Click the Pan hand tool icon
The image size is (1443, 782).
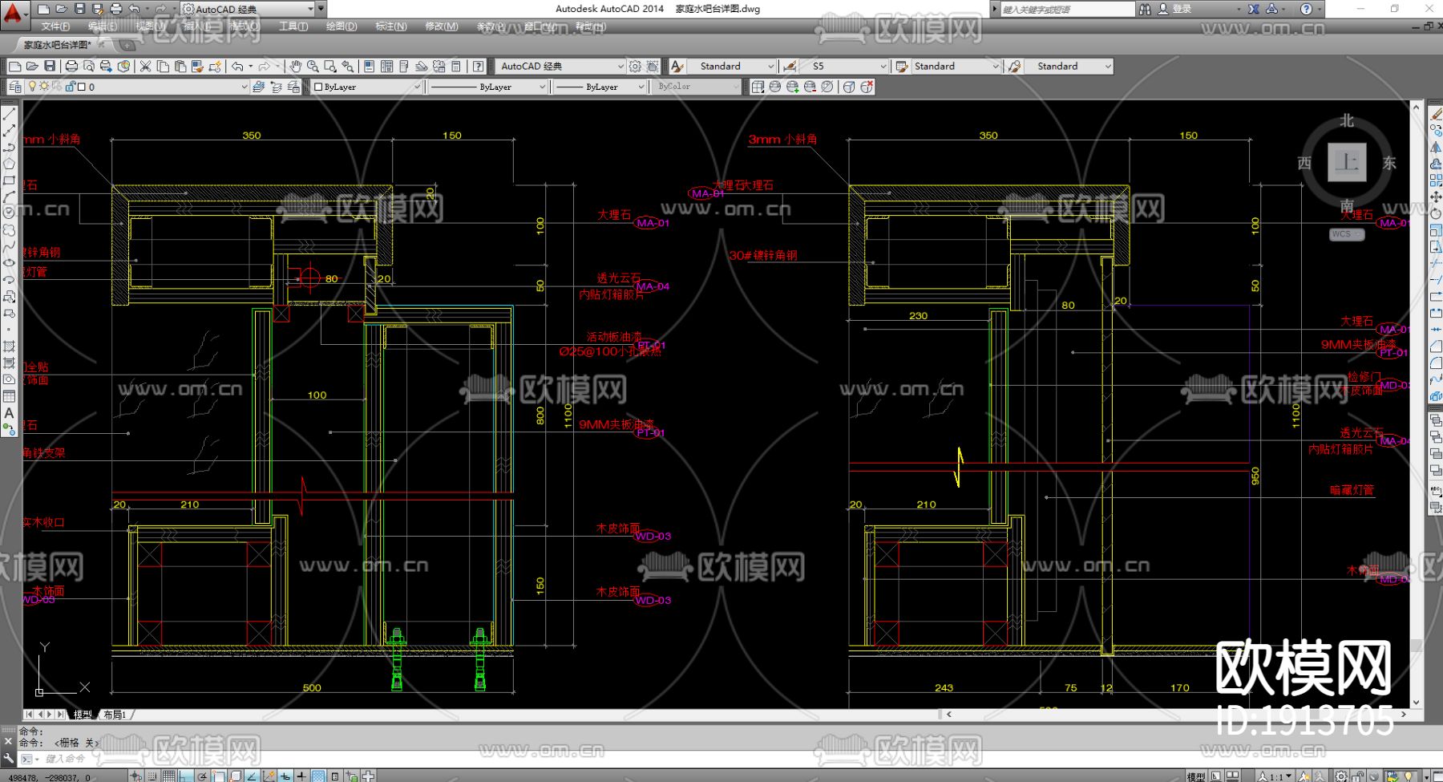click(295, 67)
